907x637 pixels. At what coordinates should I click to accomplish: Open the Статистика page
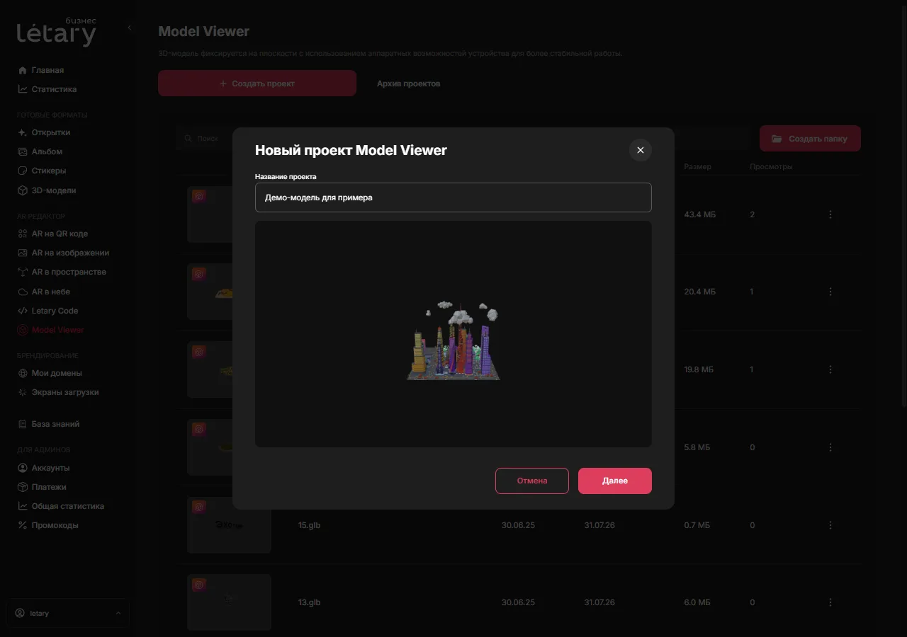point(54,89)
